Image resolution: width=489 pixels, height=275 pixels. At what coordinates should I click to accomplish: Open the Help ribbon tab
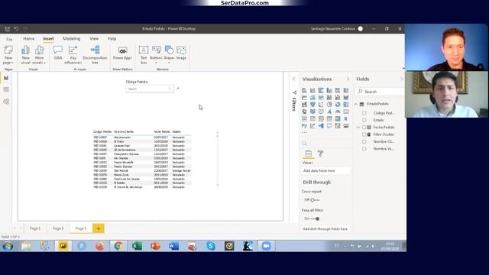[x=112, y=39]
